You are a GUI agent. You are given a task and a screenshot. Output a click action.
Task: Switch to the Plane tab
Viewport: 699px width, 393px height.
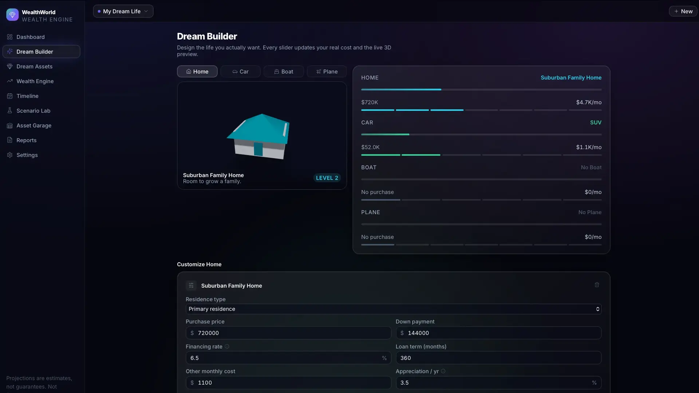click(x=327, y=71)
